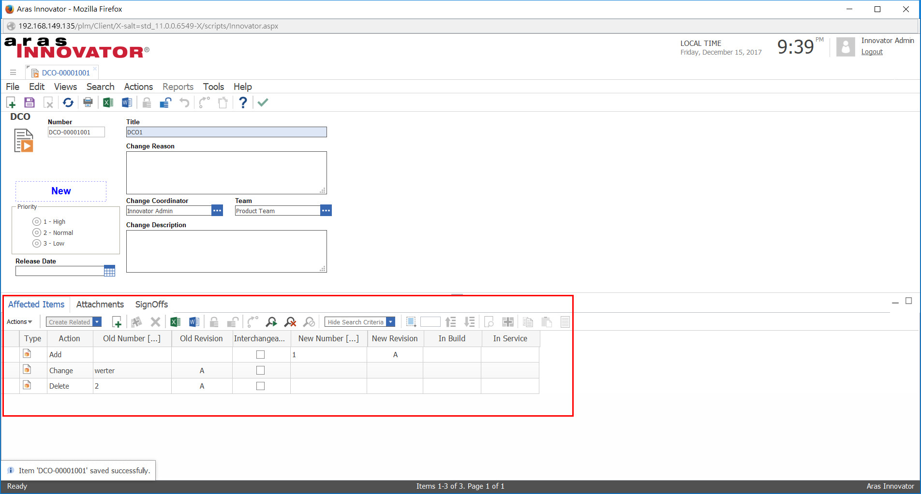Click into the Change Reason text area
Screen dimensions: 921x494
(x=226, y=173)
